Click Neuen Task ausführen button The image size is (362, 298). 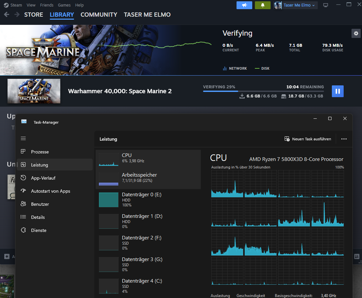(x=308, y=139)
